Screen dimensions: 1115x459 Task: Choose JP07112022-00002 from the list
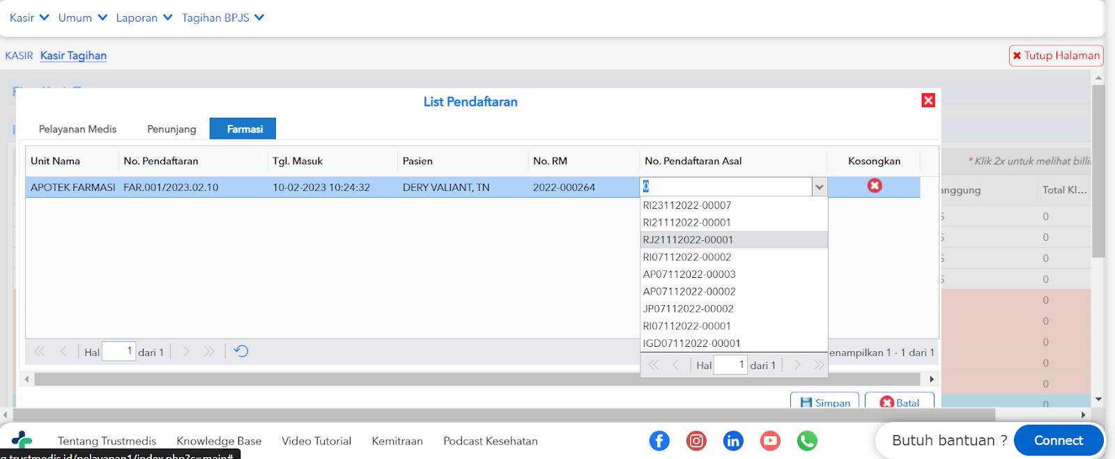click(734, 309)
